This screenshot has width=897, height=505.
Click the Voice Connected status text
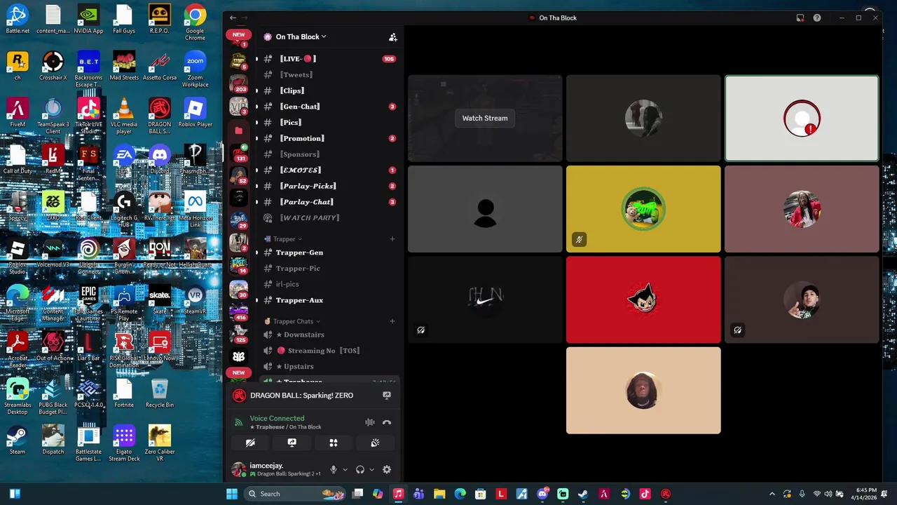click(277, 418)
